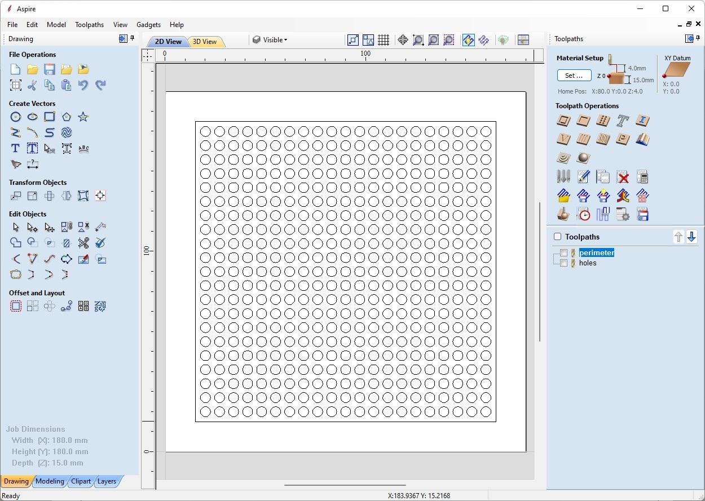
Task: Create a Drilling toolpath
Action: coord(603,121)
